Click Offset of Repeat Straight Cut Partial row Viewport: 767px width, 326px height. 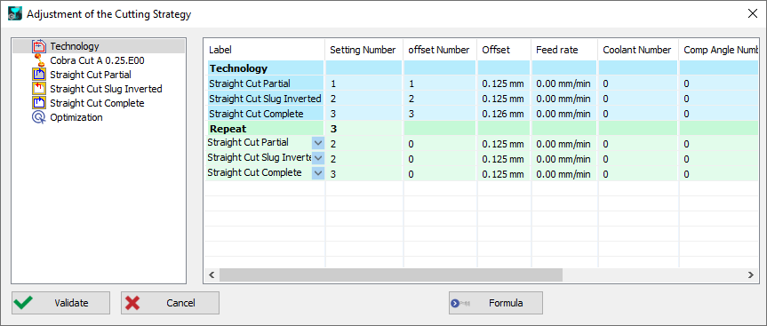click(504, 144)
